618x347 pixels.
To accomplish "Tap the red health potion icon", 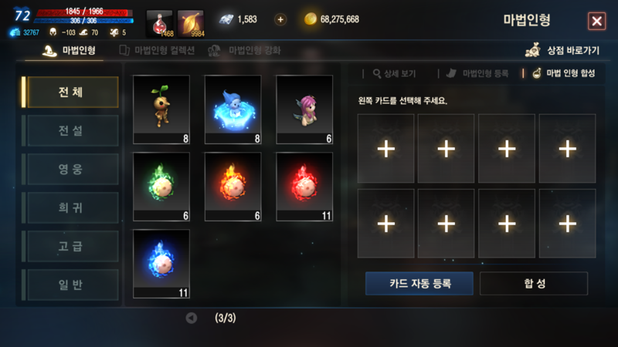I will click(x=160, y=24).
